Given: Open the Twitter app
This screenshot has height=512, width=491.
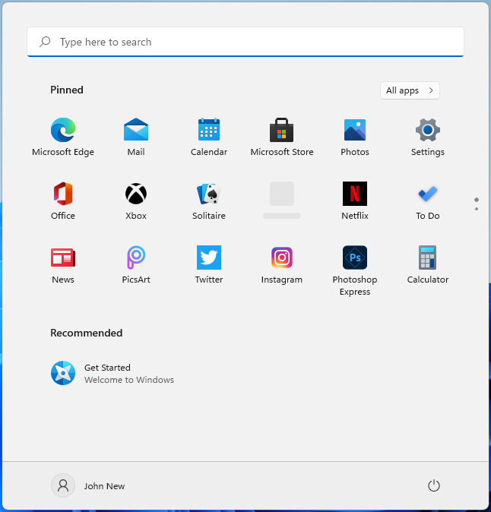Looking at the screenshot, I should pyautogui.click(x=209, y=265).
